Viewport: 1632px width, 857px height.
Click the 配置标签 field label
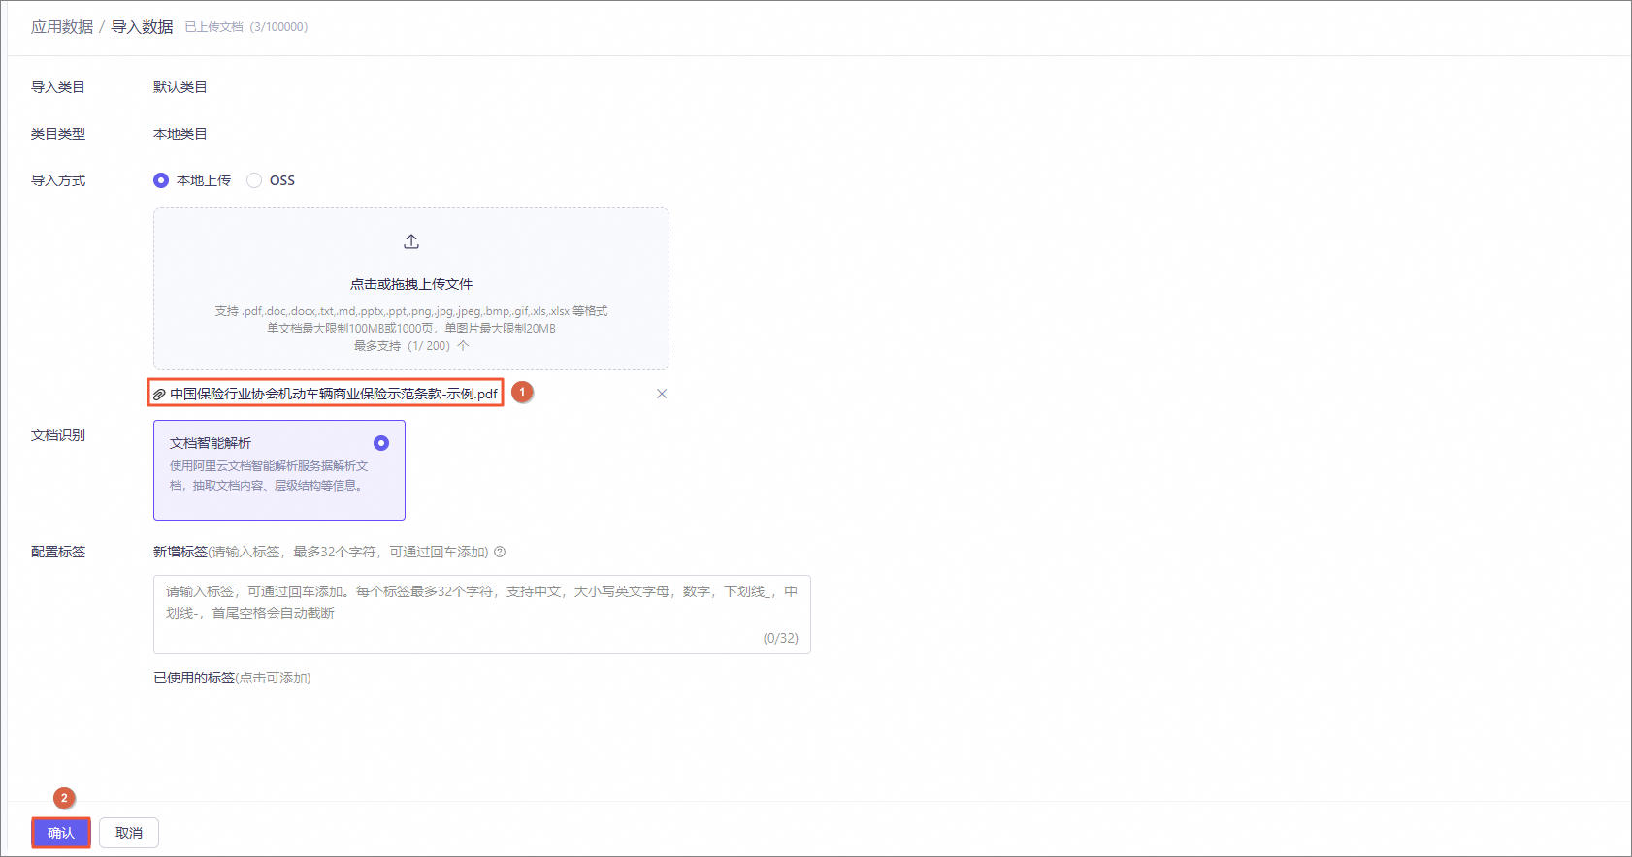click(58, 552)
